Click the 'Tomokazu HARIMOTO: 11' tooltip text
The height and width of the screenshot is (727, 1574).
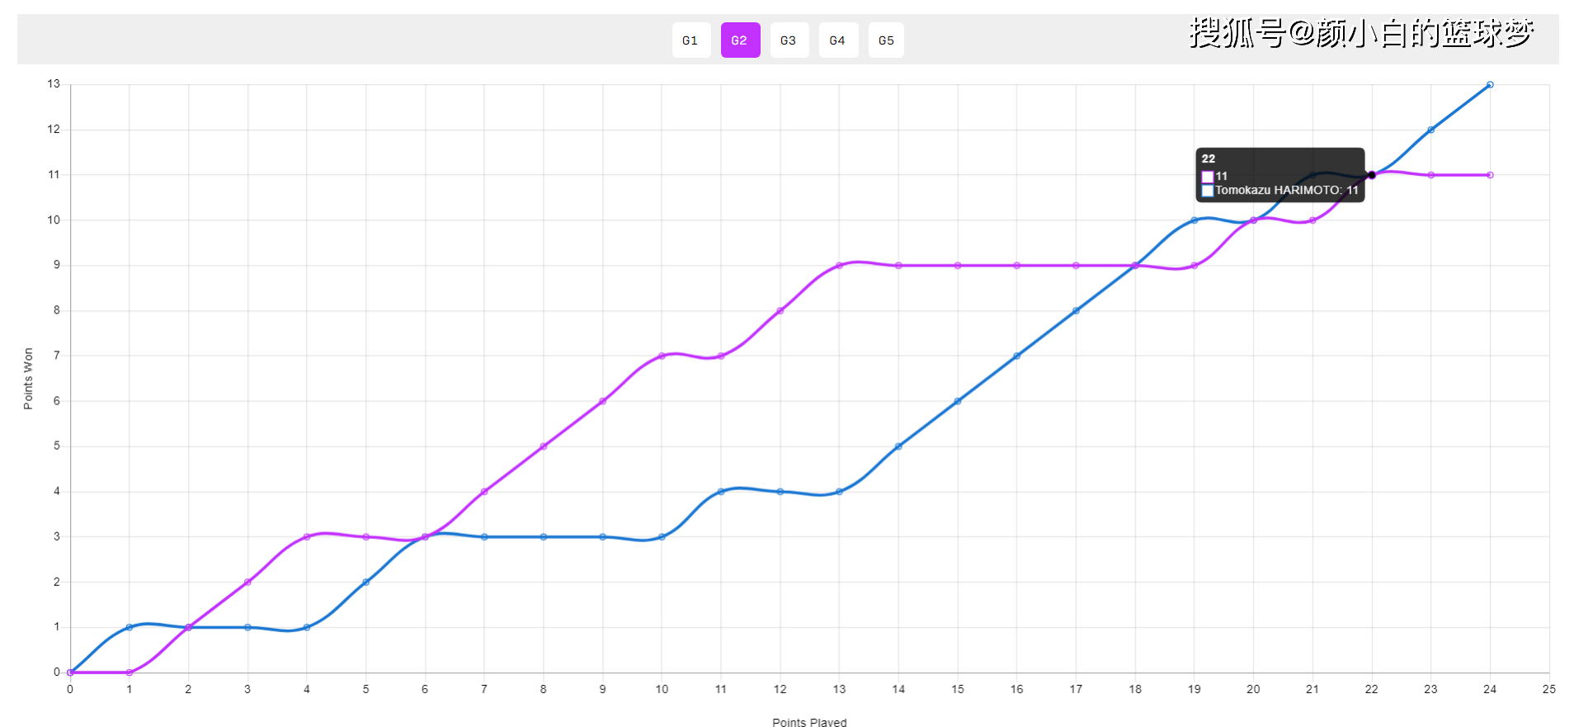pos(1287,191)
